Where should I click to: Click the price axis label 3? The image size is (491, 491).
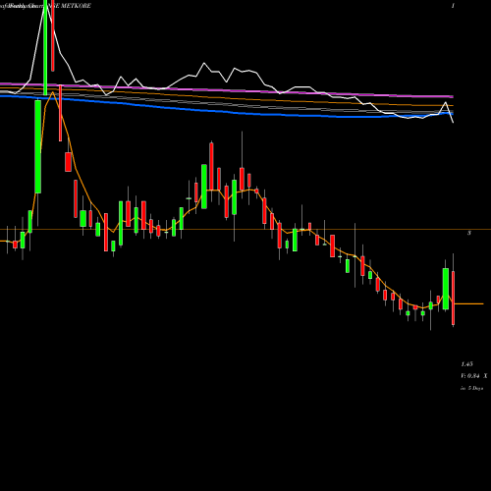pos(469,233)
